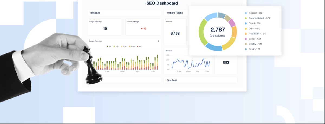Click the yellow Other donut segment
Screen dimensions: 325x124
click(x=229, y=44)
